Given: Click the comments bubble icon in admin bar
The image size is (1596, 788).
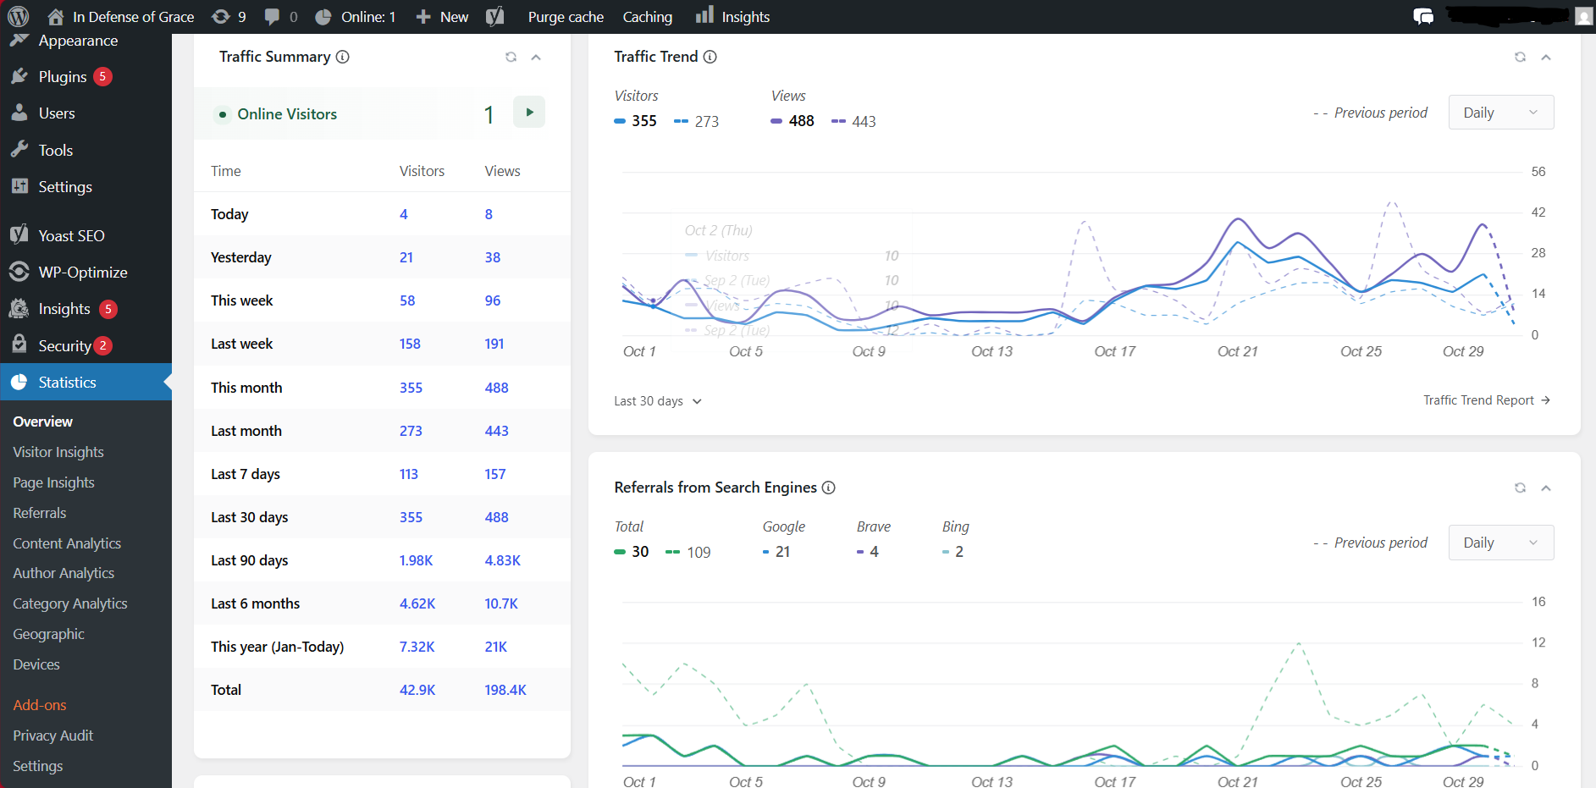Looking at the screenshot, I should [272, 16].
